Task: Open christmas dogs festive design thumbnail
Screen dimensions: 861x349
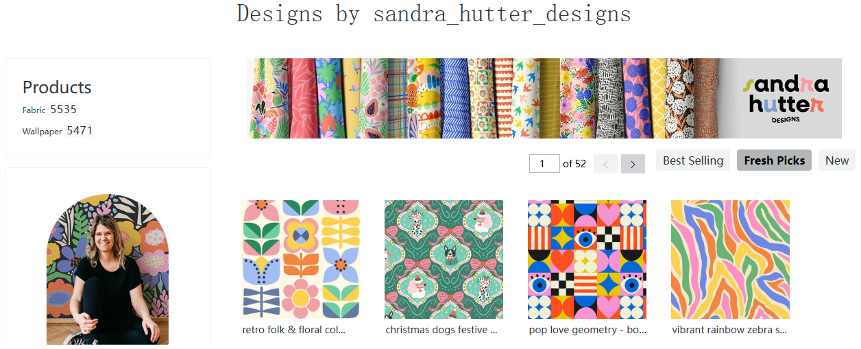Action: point(444,259)
